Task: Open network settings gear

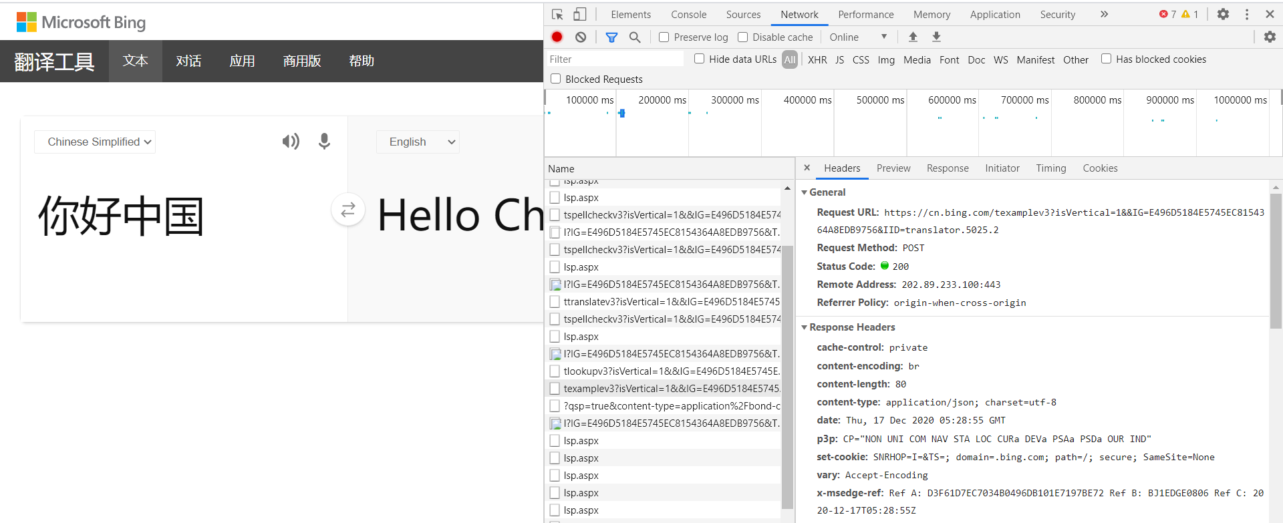Action: coord(1270,37)
